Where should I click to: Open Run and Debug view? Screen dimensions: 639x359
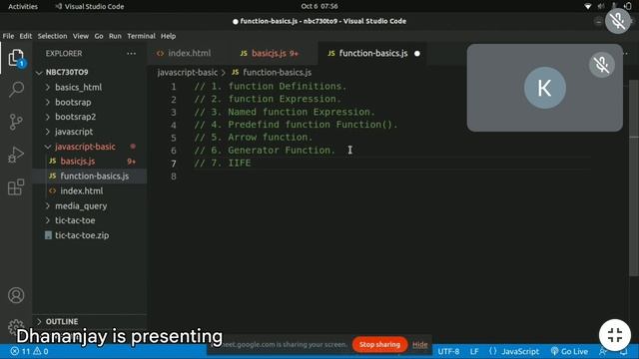coord(16,155)
